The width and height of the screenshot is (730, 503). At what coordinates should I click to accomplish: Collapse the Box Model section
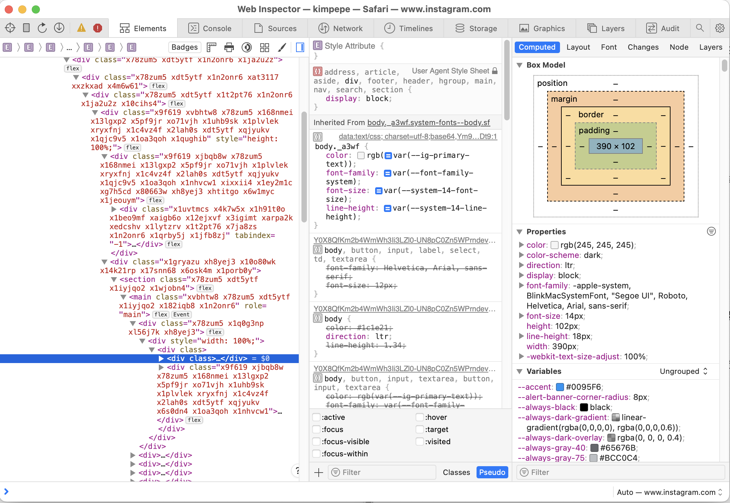coord(520,65)
